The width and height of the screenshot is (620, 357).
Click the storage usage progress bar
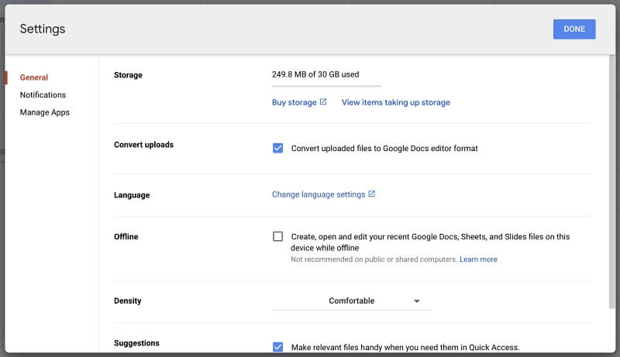point(326,86)
